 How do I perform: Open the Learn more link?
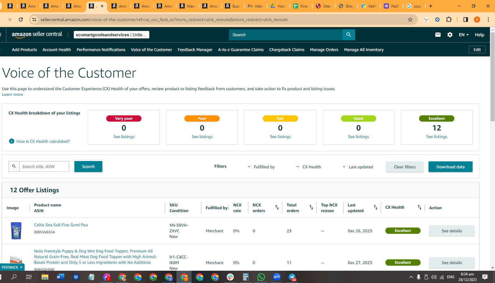13,95
